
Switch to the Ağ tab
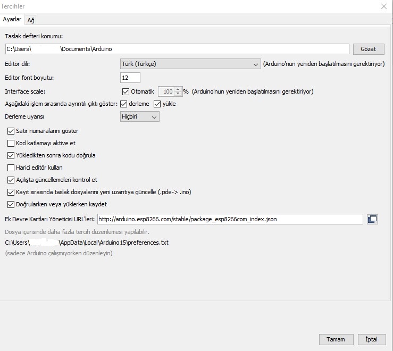coord(30,20)
